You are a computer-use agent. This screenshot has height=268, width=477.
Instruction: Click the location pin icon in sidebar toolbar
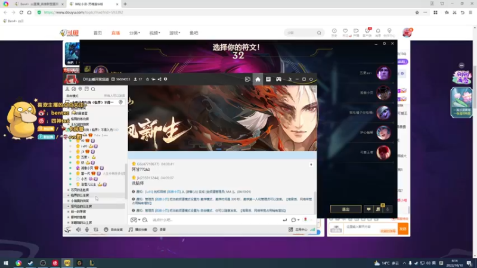(x=80, y=89)
